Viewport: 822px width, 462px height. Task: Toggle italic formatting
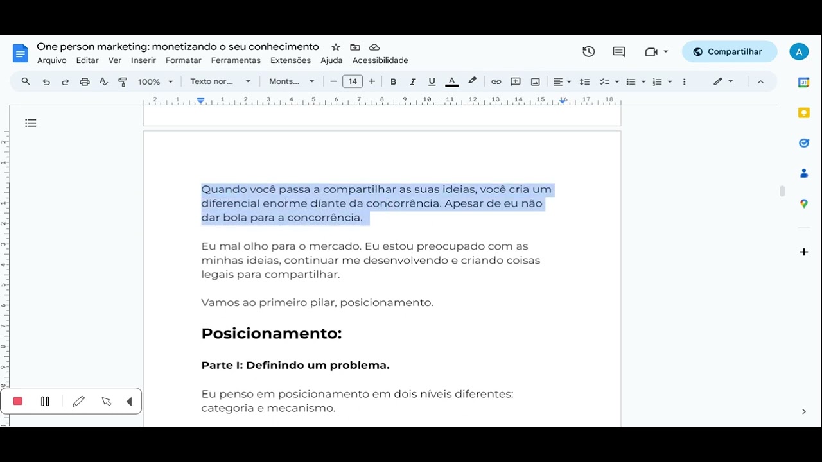click(412, 81)
